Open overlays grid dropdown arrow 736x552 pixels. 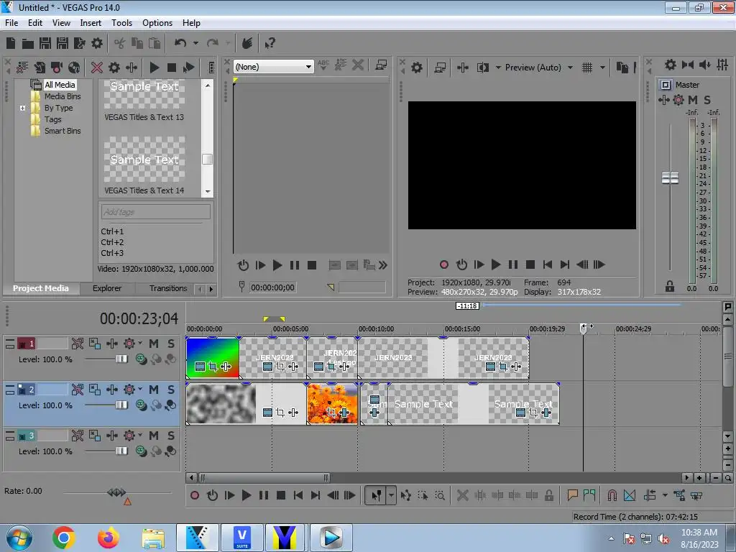pyautogui.click(x=602, y=68)
